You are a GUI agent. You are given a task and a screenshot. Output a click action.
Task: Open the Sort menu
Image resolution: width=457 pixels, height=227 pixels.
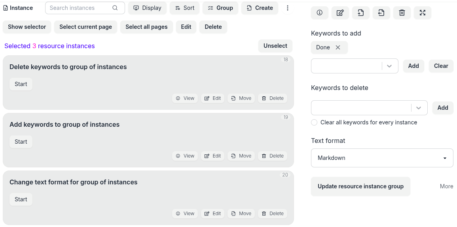(x=185, y=8)
